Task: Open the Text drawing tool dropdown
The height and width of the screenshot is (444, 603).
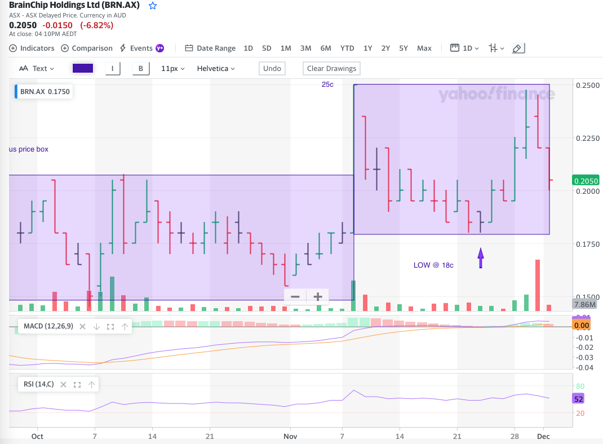Action: tap(37, 69)
